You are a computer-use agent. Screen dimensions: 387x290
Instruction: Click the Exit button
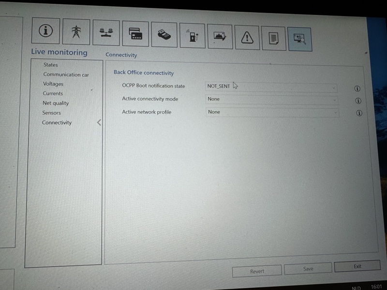(x=357, y=266)
